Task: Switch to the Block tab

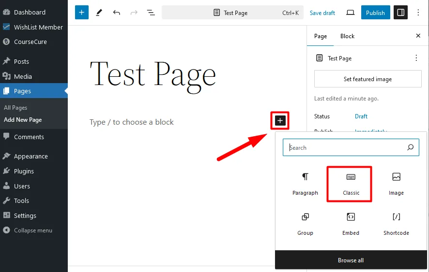Action: click(347, 36)
